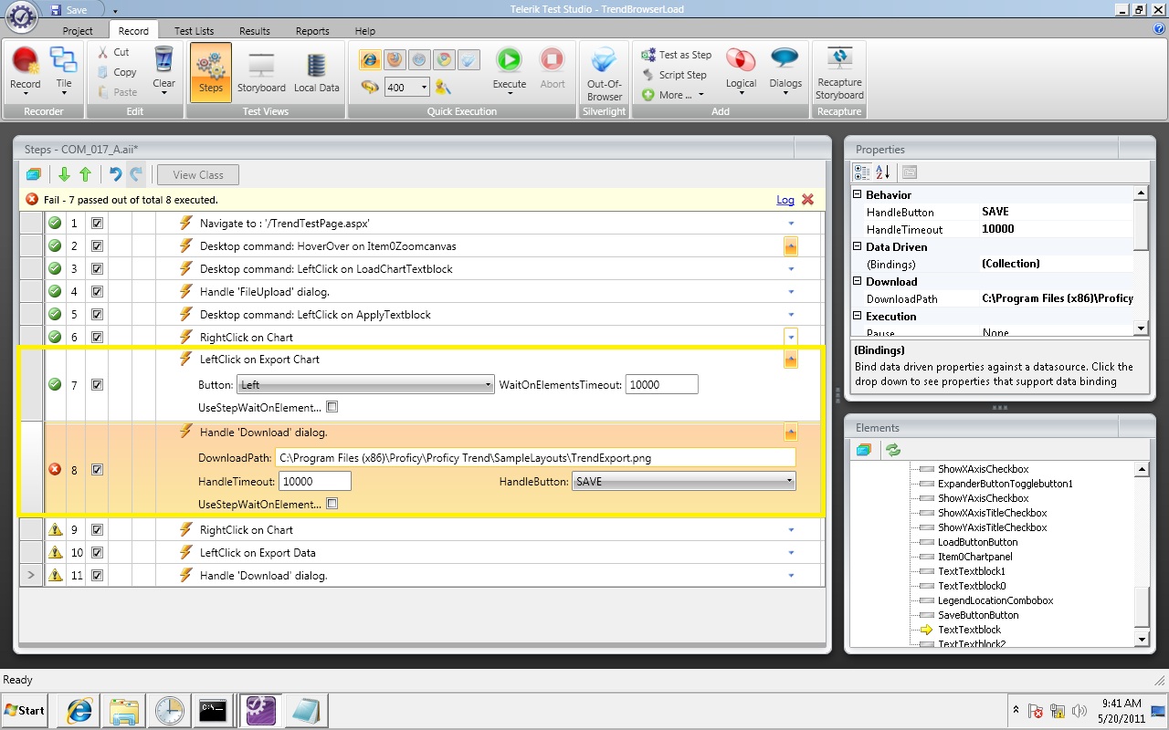
Task: Open the Storyboard view
Action: (x=261, y=72)
